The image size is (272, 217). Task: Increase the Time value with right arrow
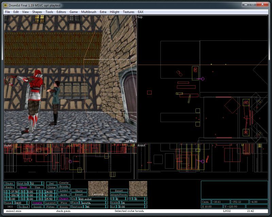tap(28, 203)
